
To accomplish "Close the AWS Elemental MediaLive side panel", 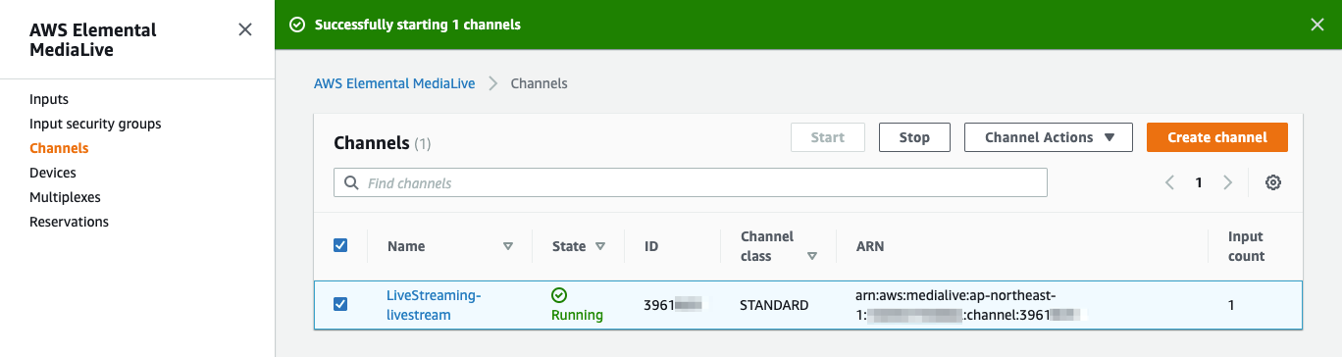I will [x=245, y=29].
